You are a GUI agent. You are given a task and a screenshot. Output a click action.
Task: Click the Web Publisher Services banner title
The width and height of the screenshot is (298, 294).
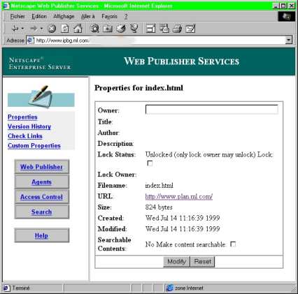click(182, 61)
